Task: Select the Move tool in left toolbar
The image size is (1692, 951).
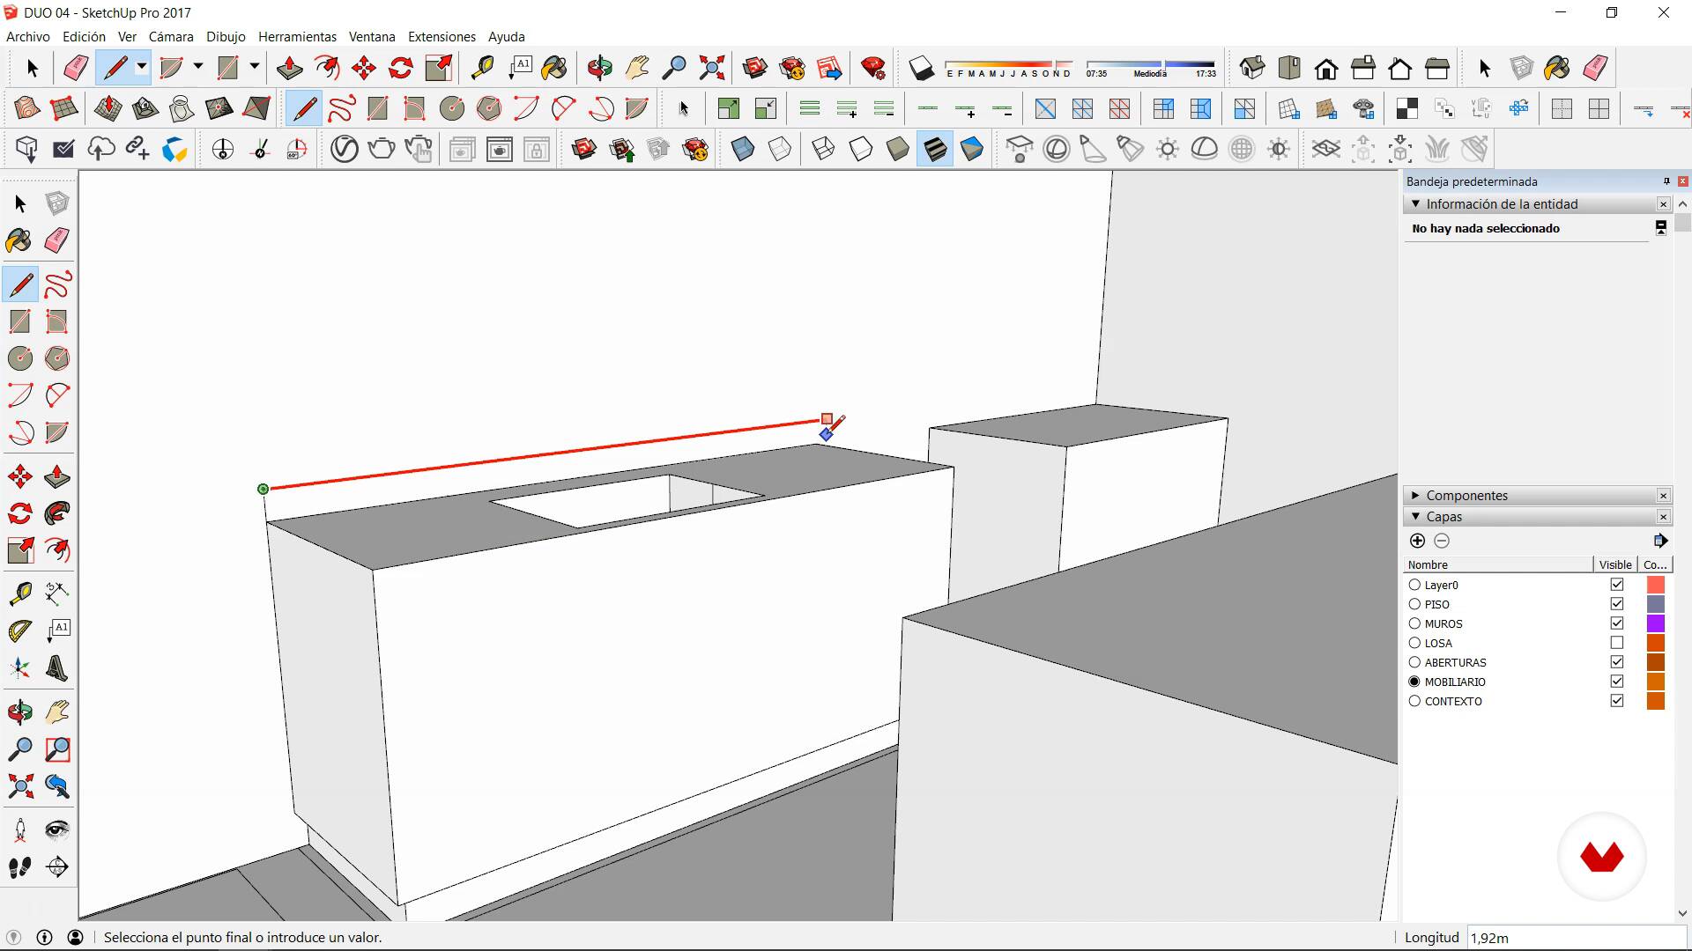Action: [19, 477]
